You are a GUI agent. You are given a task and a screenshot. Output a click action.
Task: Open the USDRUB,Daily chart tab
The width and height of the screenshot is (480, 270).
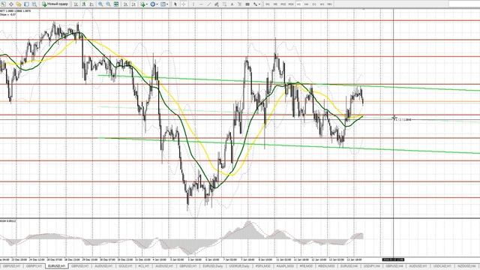[x=240, y=266]
